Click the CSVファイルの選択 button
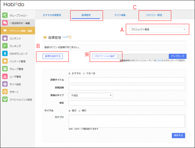Viewport: 195px width, 148px height. click(105, 56)
